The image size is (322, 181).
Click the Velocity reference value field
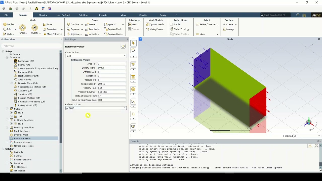click(112, 88)
